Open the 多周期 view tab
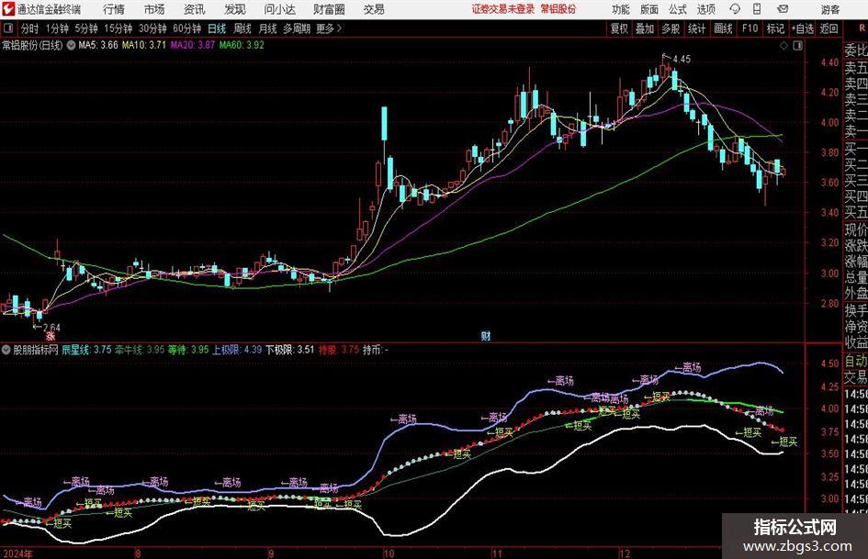 (x=297, y=28)
